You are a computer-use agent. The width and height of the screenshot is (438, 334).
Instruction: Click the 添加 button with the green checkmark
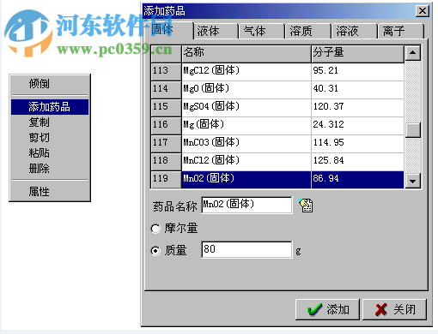[327, 309]
